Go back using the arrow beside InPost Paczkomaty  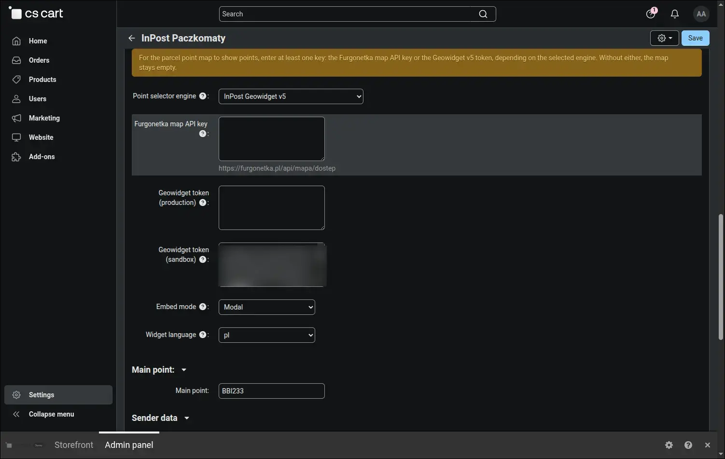point(131,38)
